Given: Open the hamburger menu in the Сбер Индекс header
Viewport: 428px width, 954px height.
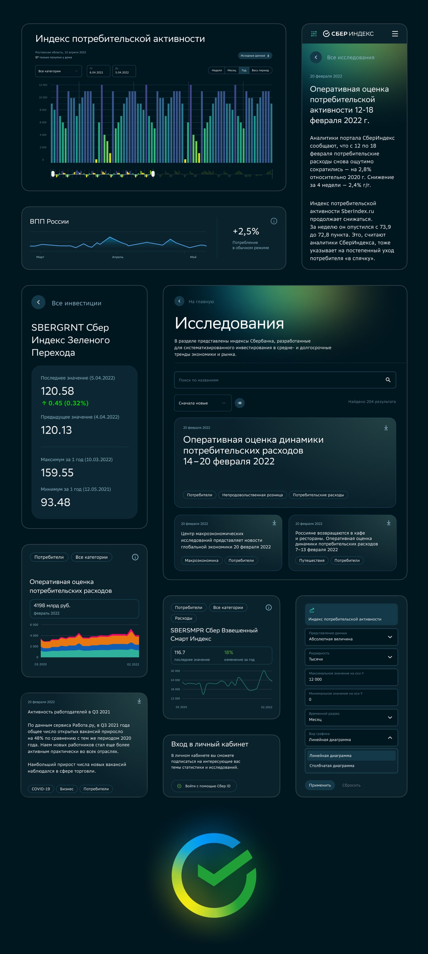Looking at the screenshot, I should point(395,34).
